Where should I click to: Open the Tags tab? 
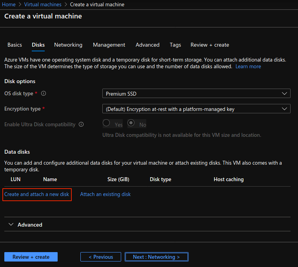pos(175,45)
